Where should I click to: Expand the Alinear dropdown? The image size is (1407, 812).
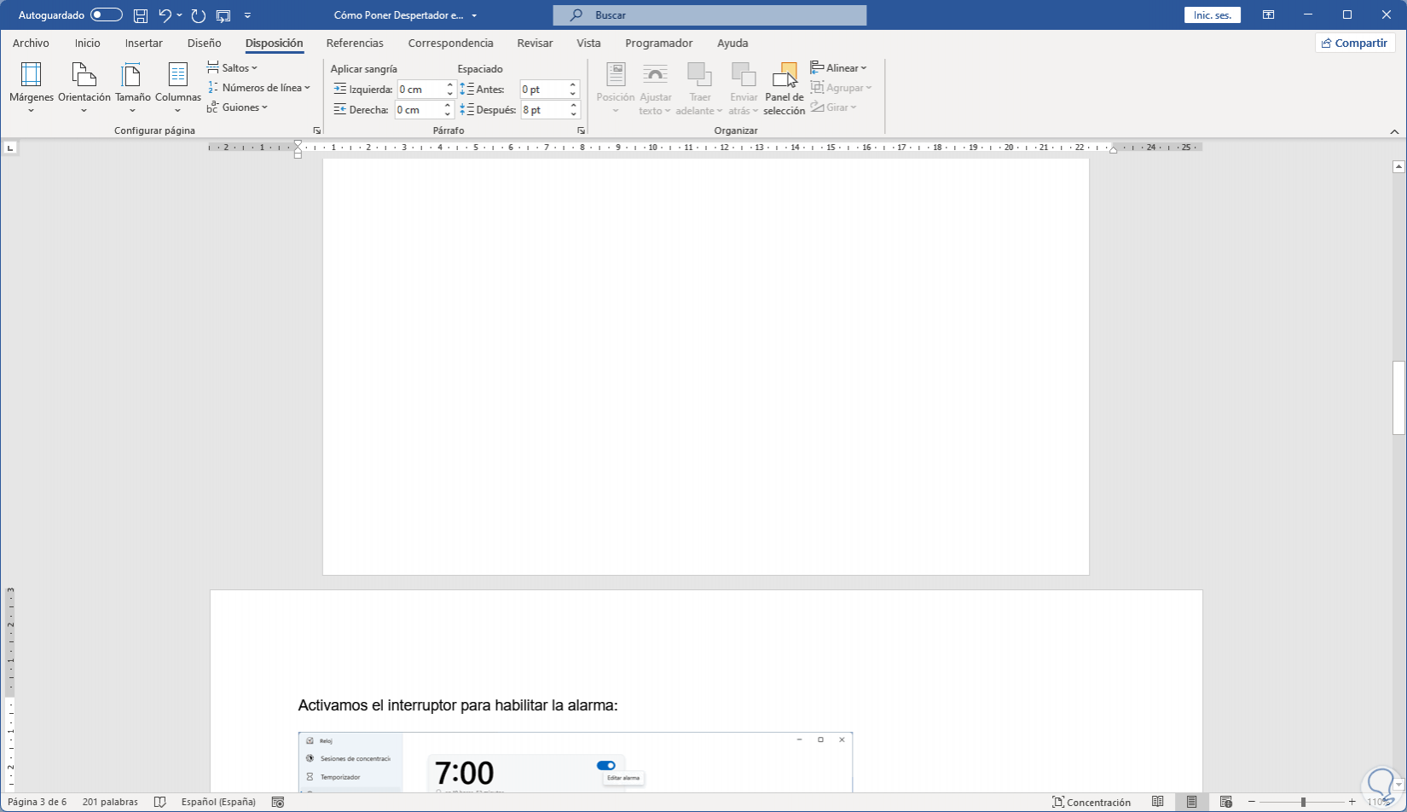tap(838, 68)
